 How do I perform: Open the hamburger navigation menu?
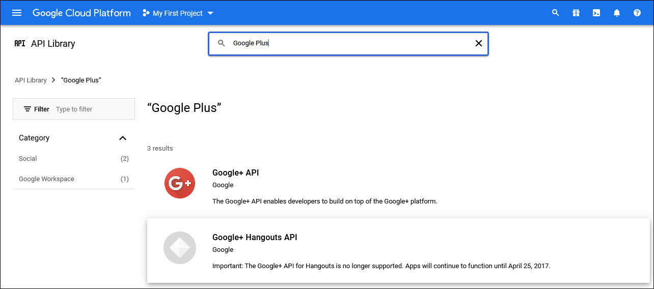coord(17,13)
